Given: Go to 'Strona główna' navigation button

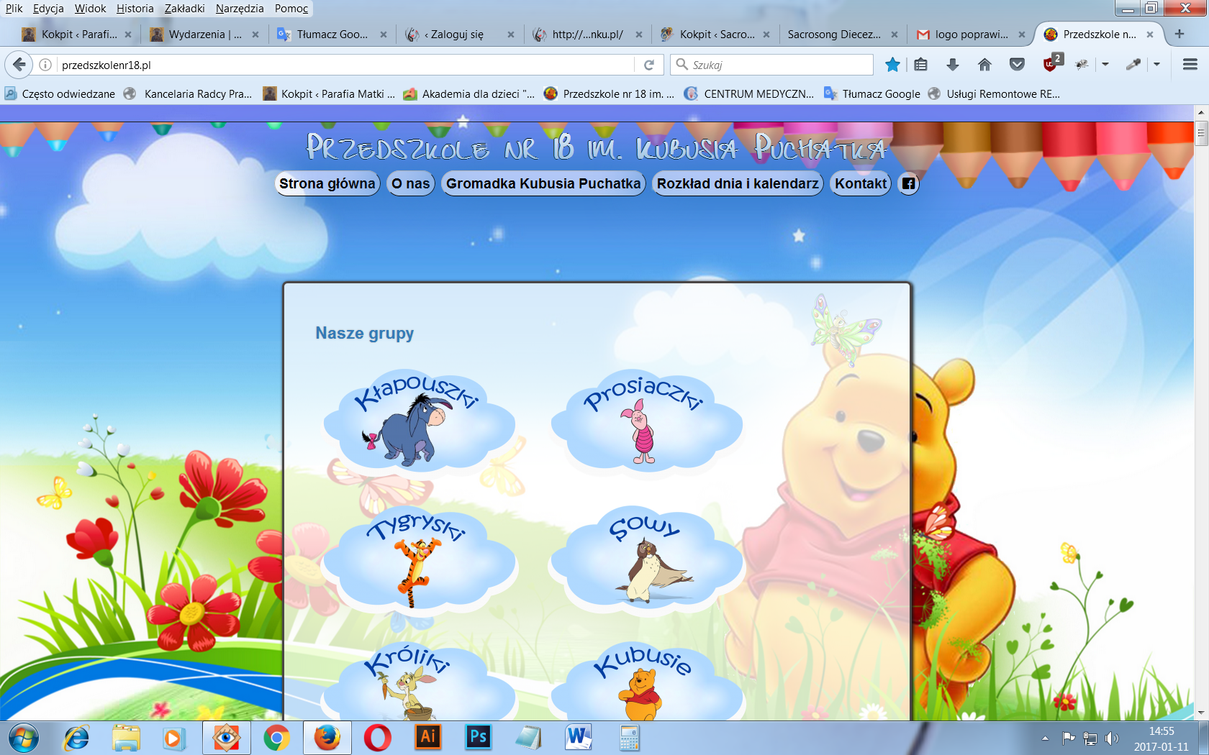Looking at the screenshot, I should [x=327, y=183].
